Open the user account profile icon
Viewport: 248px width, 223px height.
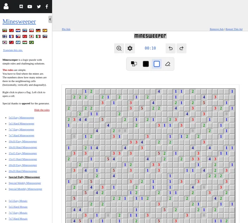(6, 6)
